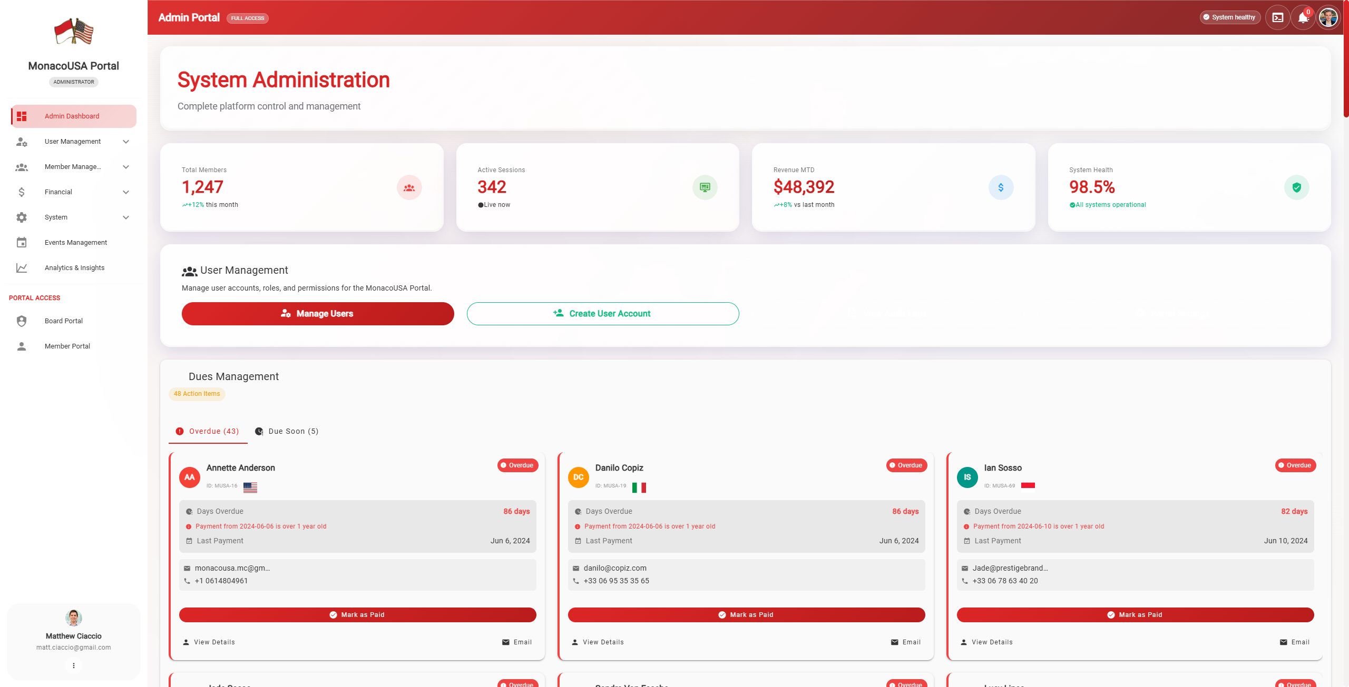
Task: Click Create User Account button
Action: pos(602,314)
